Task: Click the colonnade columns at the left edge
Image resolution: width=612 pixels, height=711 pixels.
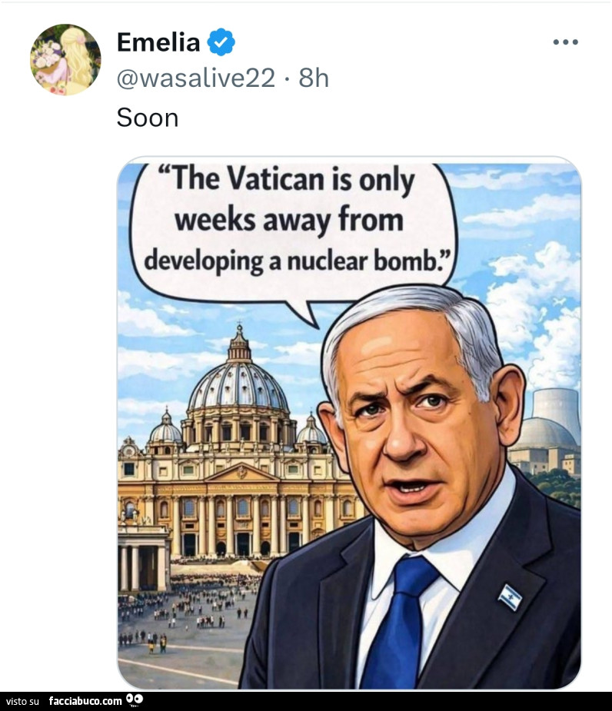Action: coord(142,565)
